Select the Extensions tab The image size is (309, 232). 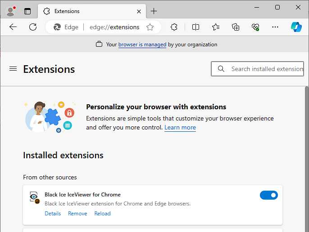pyautogui.click(x=92, y=11)
